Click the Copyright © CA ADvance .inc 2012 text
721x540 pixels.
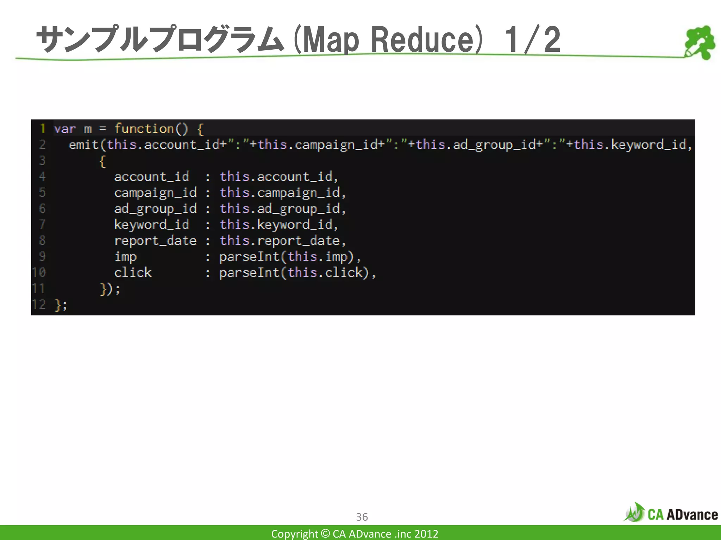(x=355, y=534)
